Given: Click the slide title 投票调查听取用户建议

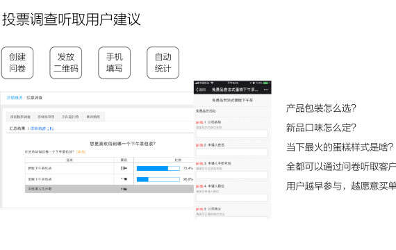Looking at the screenshot, I should coord(72,19).
